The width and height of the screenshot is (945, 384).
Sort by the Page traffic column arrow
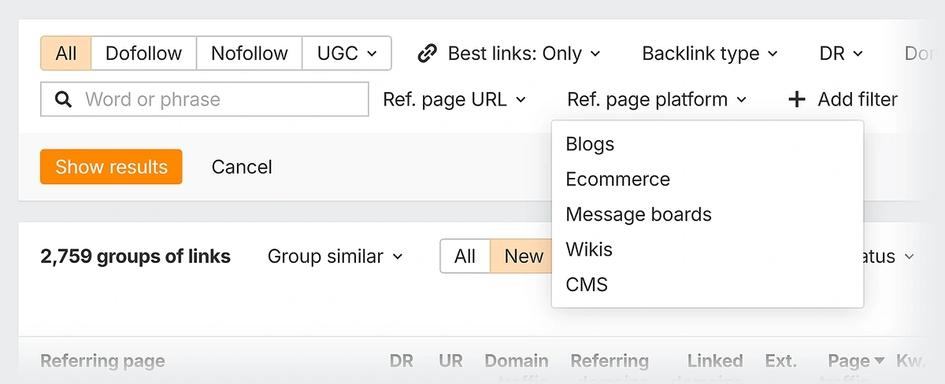pyautogui.click(x=880, y=361)
